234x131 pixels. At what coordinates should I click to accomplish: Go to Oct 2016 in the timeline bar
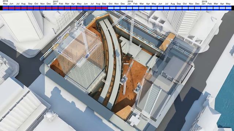coord(37,8)
